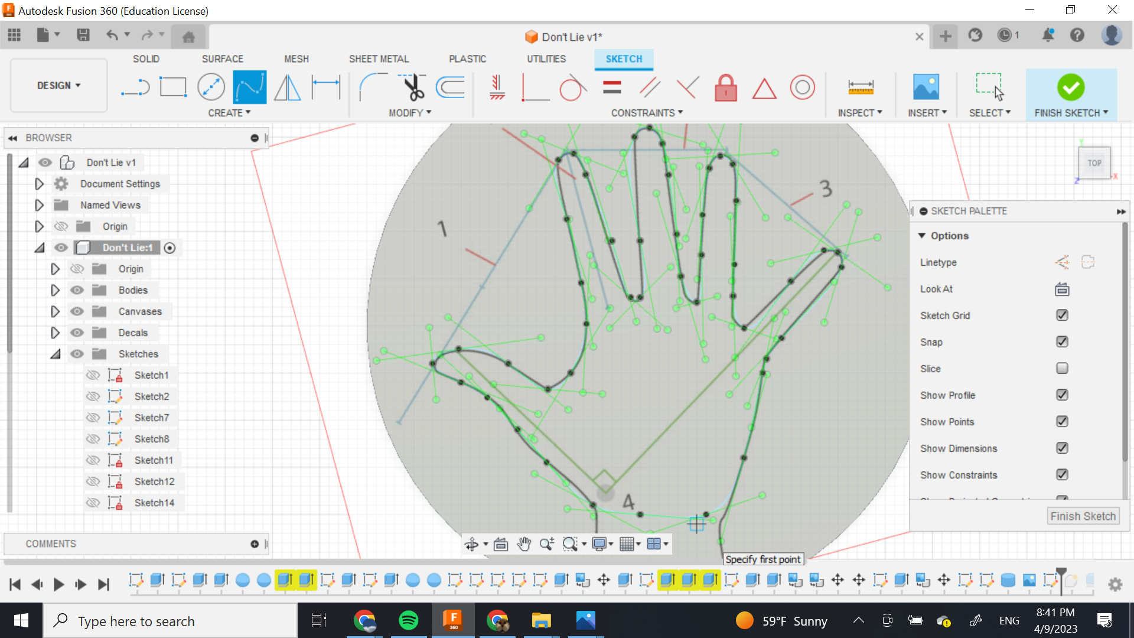
Task: Click the Look At icon in palette
Action: (1062, 289)
